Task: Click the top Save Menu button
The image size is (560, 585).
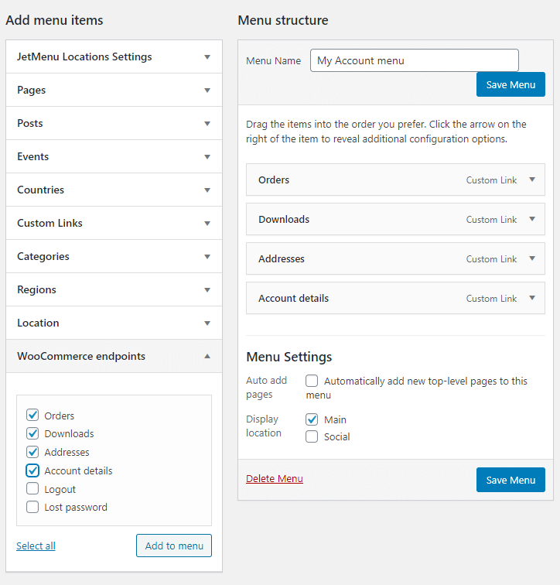Action: (x=510, y=84)
